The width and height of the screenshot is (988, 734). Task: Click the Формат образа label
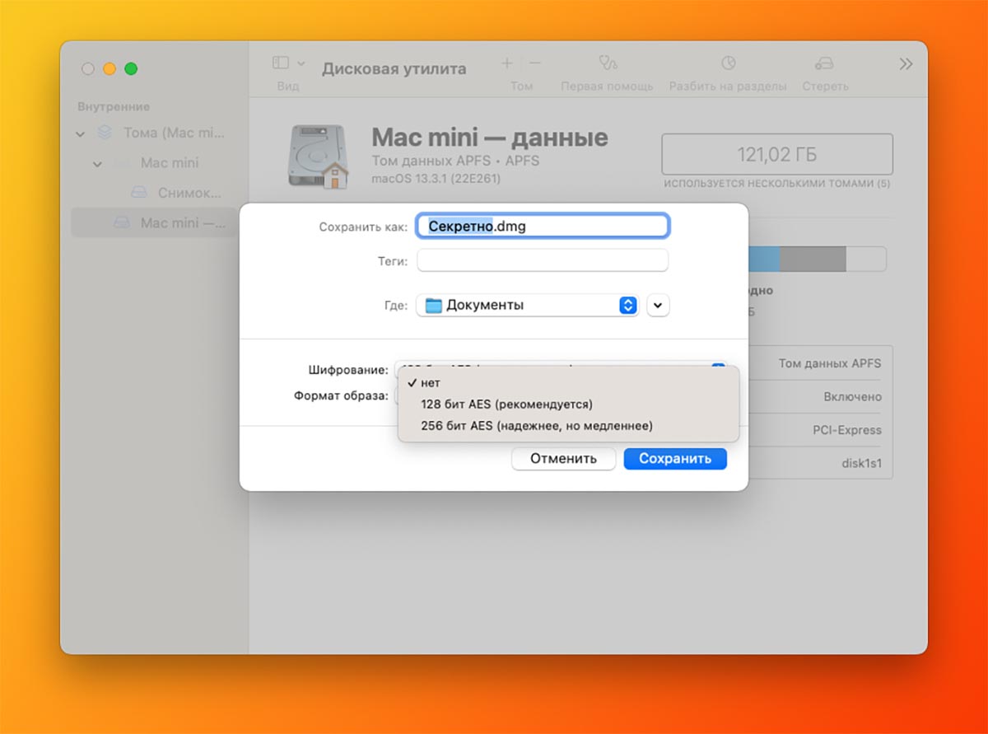click(341, 395)
